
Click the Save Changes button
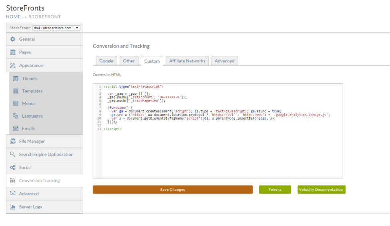(173, 190)
